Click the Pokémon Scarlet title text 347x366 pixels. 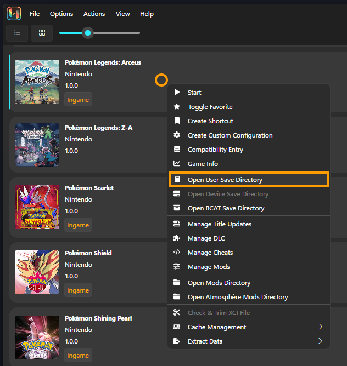point(89,188)
